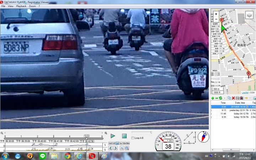The height and width of the screenshot is (160, 256).
Task: Select the today 04:12 recording row
Action: (x=233, y=114)
